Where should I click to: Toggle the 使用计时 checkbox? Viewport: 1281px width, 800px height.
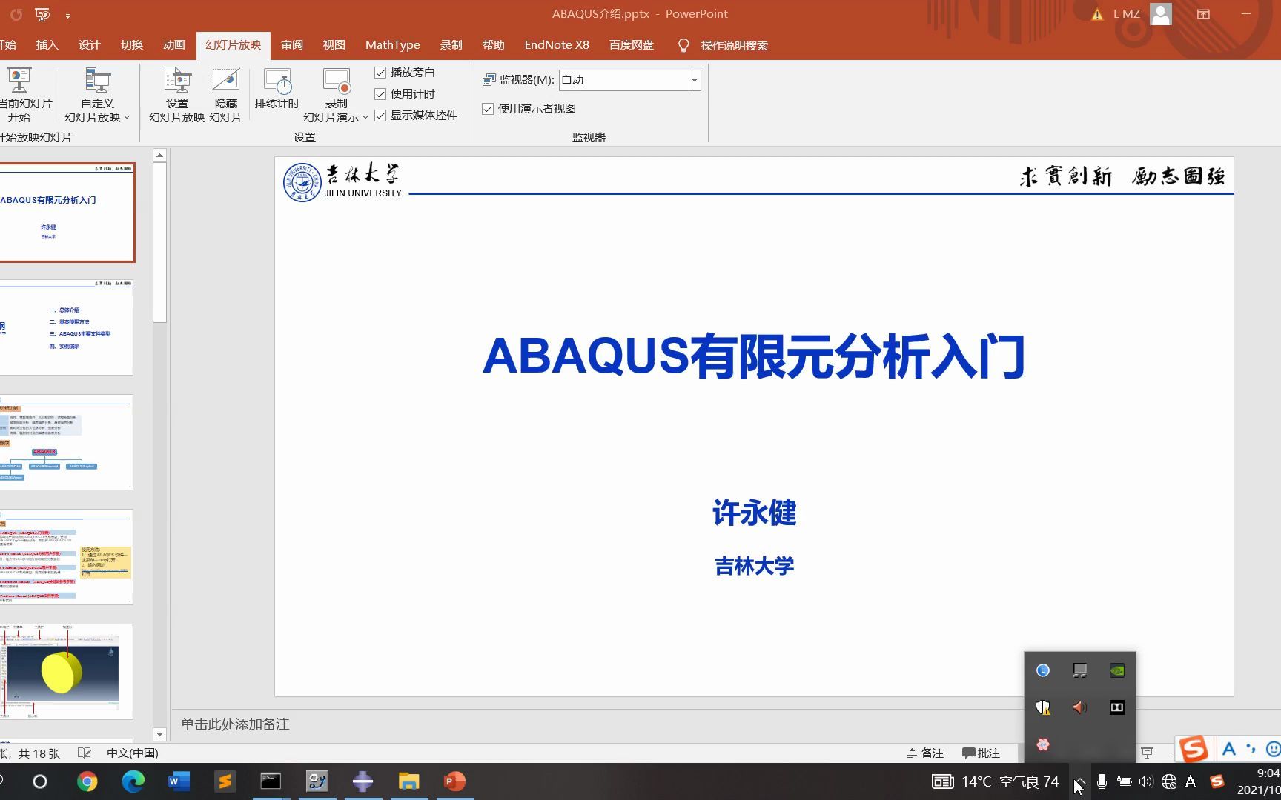pos(380,94)
